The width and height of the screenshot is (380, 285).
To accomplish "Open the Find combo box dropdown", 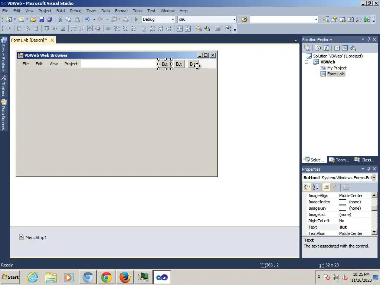I will point(316,19).
